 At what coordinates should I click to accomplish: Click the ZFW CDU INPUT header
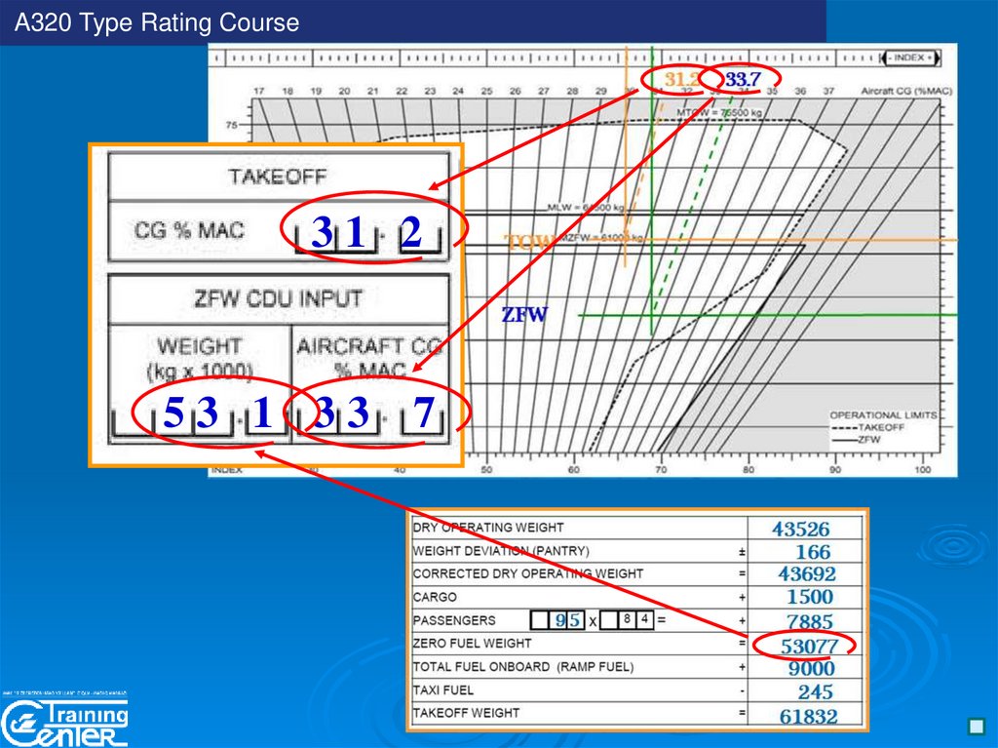point(278,298)
